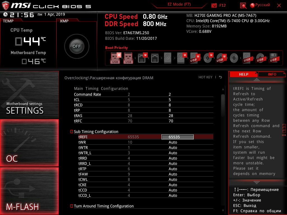287x215 pixels.
Task: Switch to the INFO tab
Action: [272, 74]
